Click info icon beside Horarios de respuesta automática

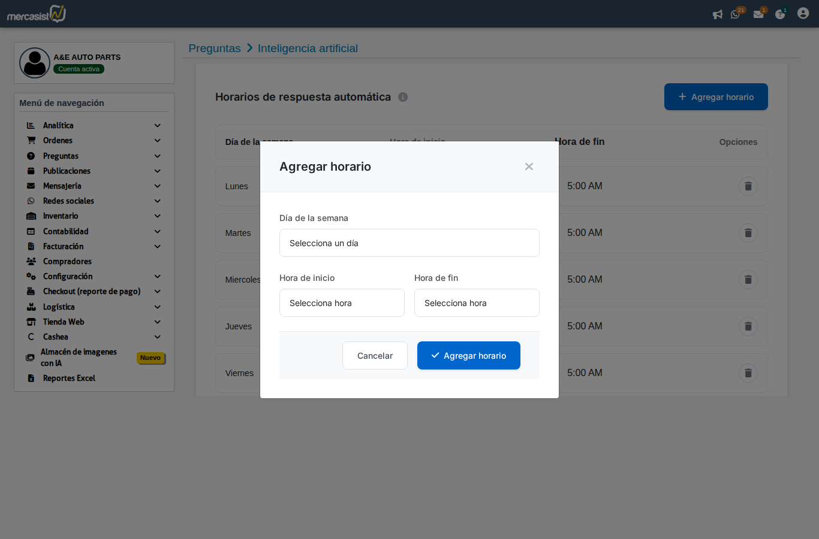tap(403, 97)
